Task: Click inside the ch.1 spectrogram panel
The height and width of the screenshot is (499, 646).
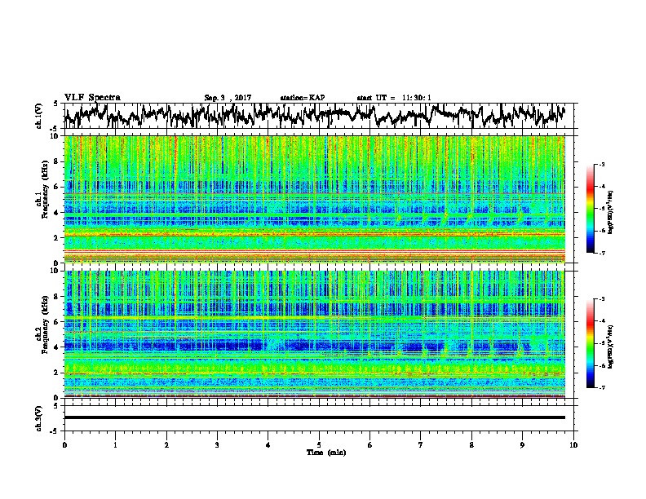Action: point(315,199)
